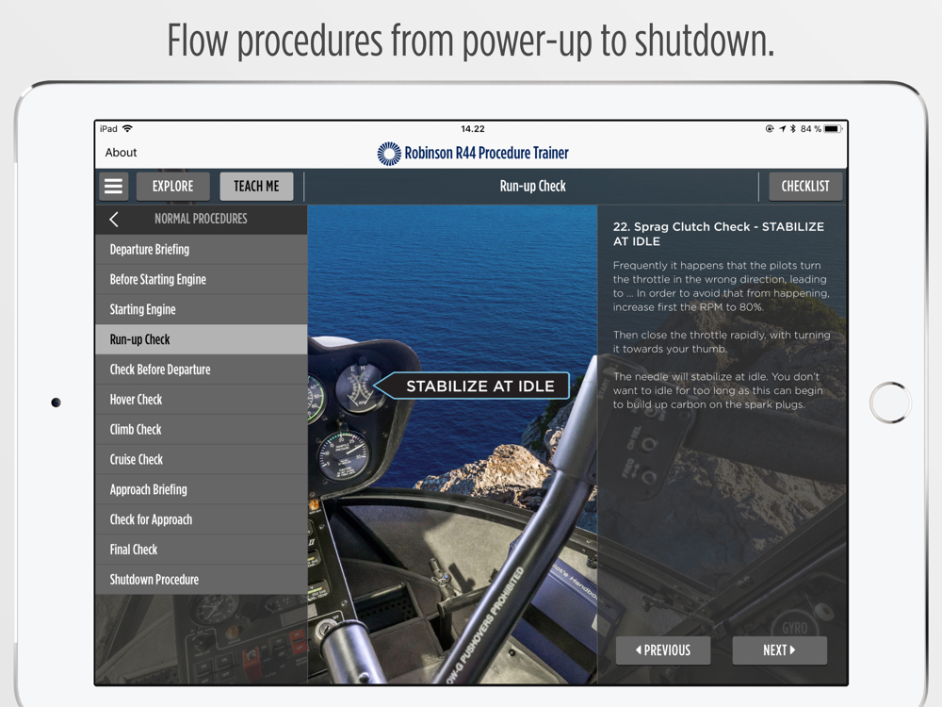Tap the location arrow status icon
942x707 pixels.
(x=782, y=128)
